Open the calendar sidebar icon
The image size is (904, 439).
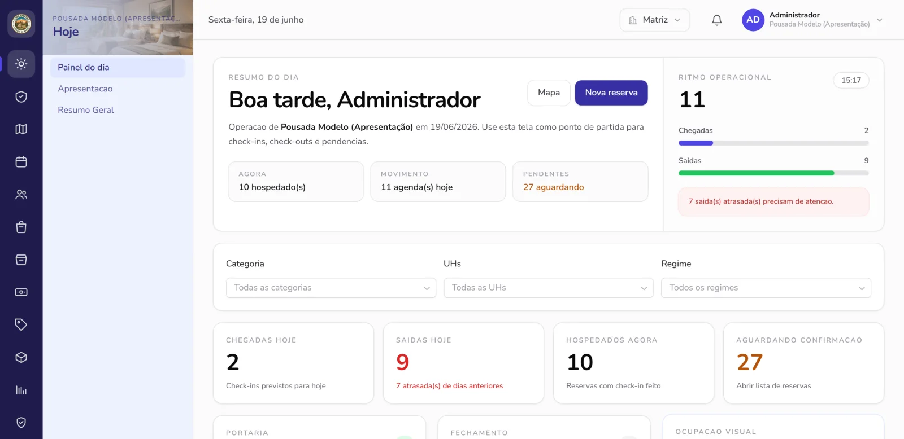(x=21, y=162)
